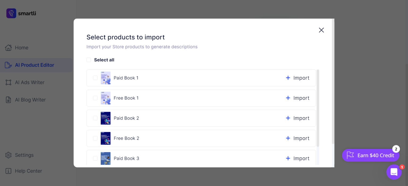Image resolution: width=408 pixels, height=186 pixels.
Task: Click the plus icon for Paid Book 1
Action: click(x=288, y=78)
